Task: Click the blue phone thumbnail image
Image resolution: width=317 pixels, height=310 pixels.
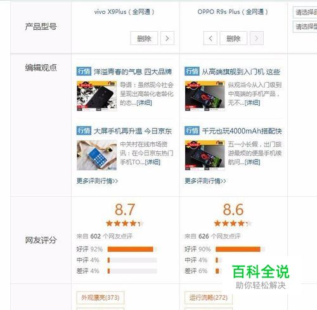Action: pyautogui.click(x=96, y=155)
